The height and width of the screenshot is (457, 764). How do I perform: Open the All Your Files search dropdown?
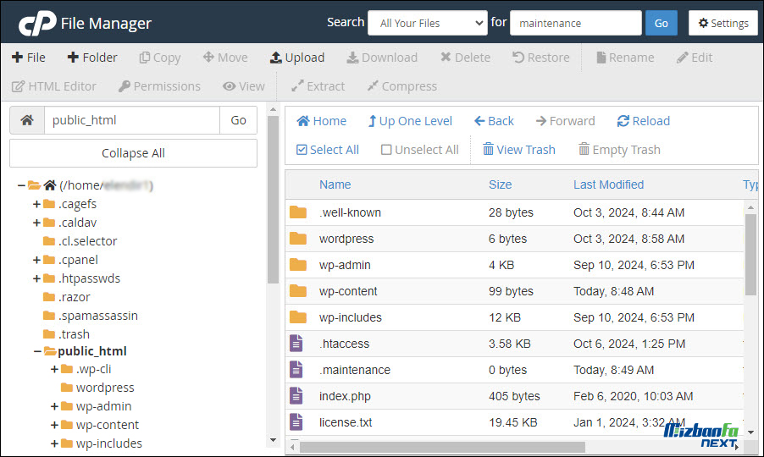pos(427,23)
